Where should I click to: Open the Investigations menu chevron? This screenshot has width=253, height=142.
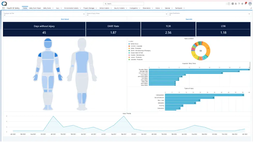click(x=140, y=8)
